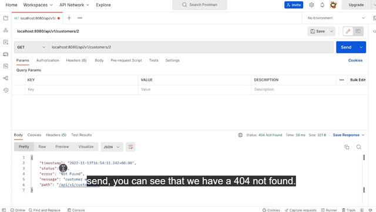Select the Pretty response view
The height and width of the screenshot is (212, 376).
[x=23, y=147]
